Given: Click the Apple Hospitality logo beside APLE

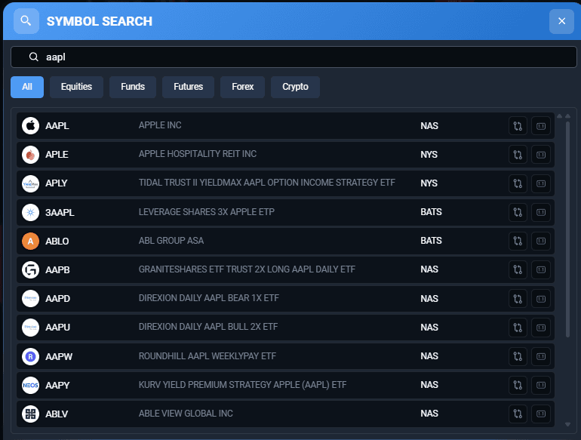Looking at the screenshot, I should (30, 155).
